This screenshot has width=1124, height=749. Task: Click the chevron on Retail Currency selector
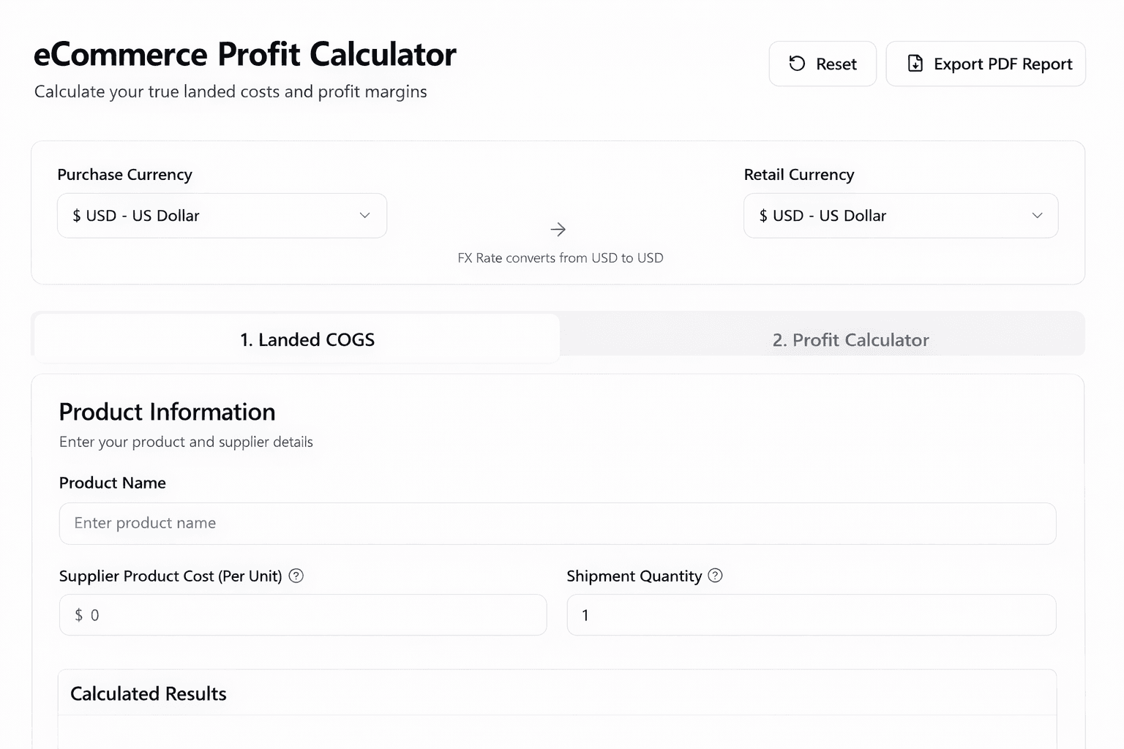point(1037,215)
